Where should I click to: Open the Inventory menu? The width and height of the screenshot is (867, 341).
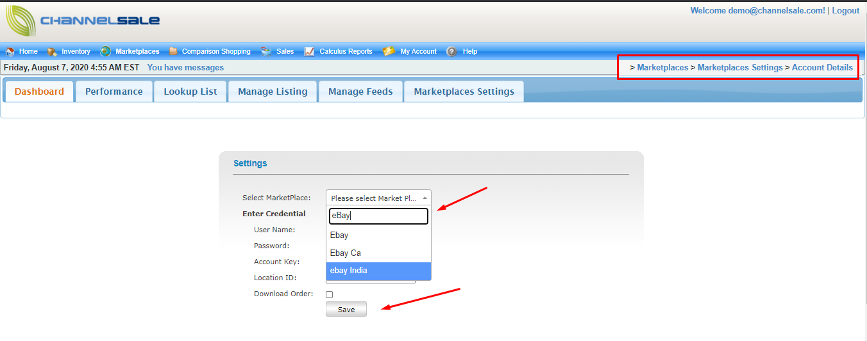click(76, 52)
